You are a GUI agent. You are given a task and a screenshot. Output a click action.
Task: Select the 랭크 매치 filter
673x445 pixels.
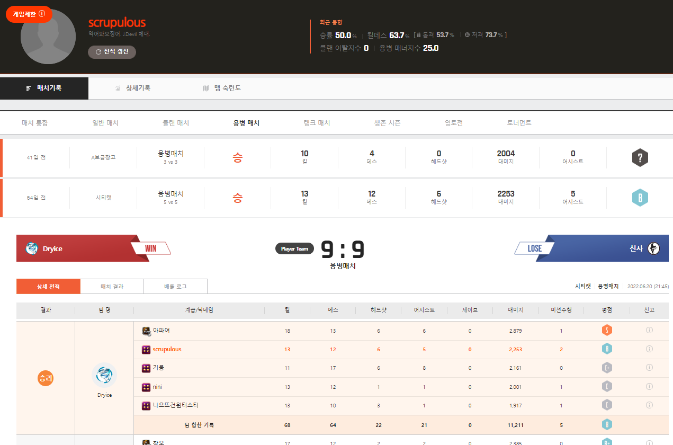[x=316, y=123]
